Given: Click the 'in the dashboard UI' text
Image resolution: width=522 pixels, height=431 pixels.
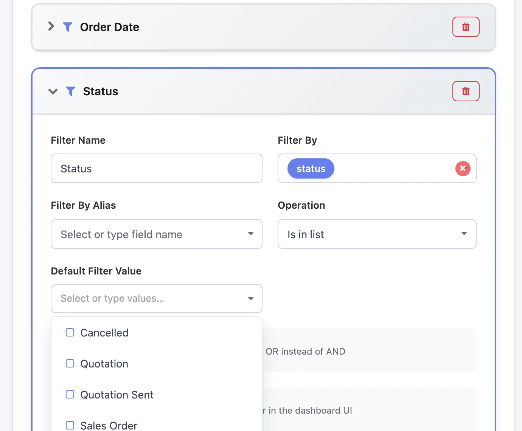Looking at the screenshot, I should coord(310,411).
